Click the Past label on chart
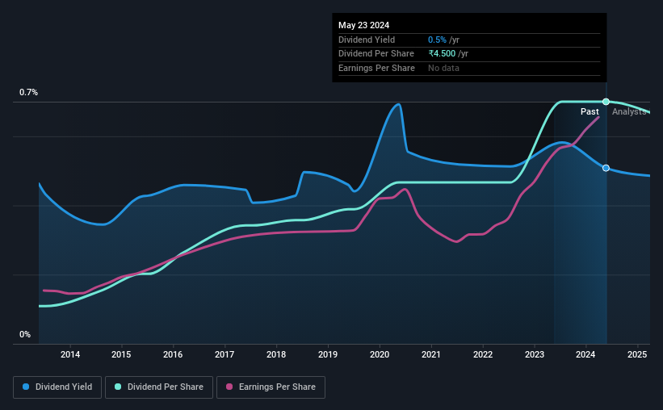 tap(590, 111)
